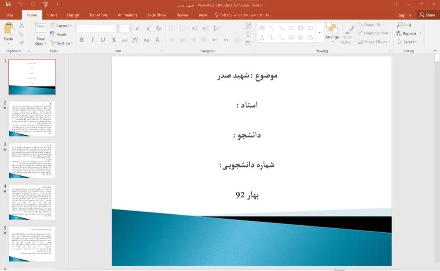The height and width of the screenshot is (271, 440).
Task: Switch to the Design tab
Action: 73,15
